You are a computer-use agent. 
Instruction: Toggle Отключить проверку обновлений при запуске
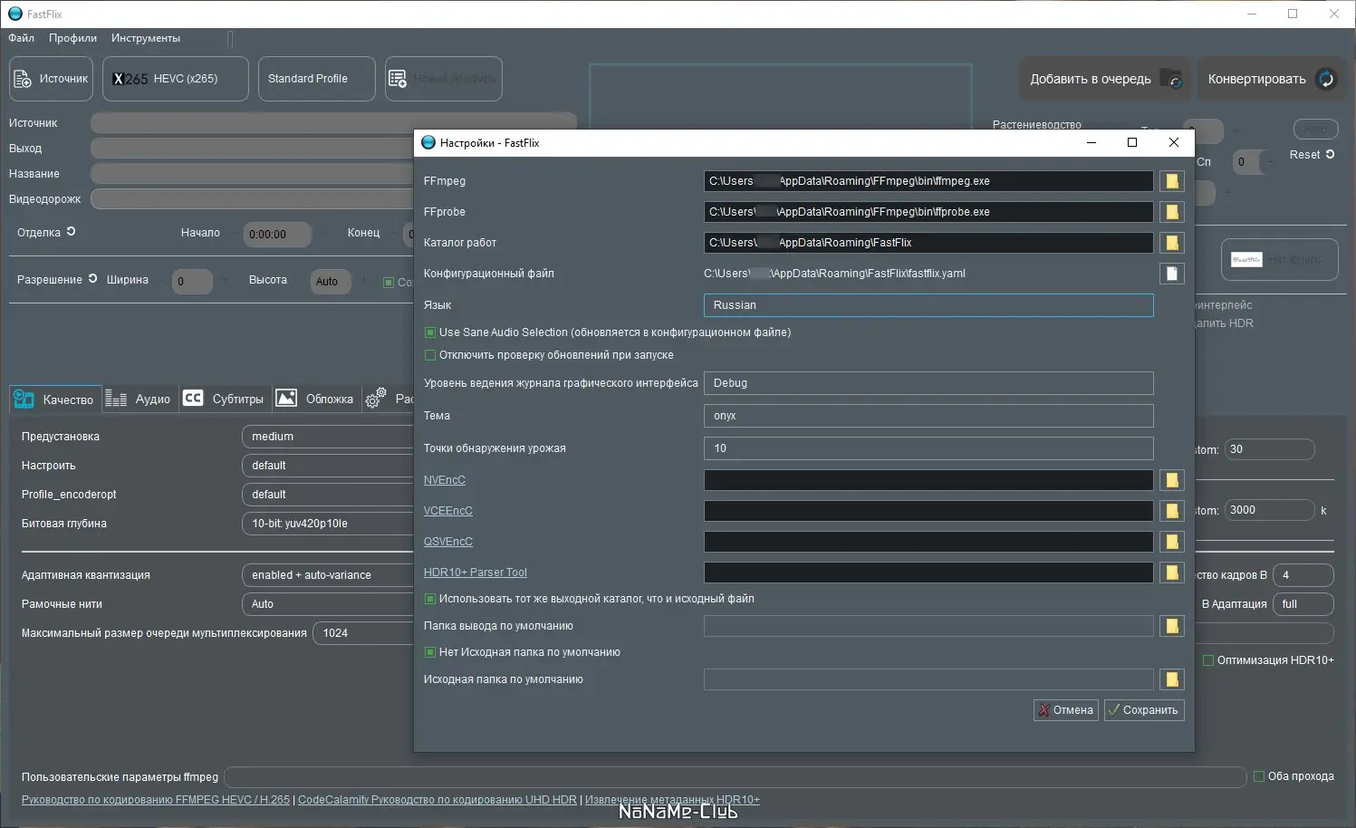(x=430, y=355)
